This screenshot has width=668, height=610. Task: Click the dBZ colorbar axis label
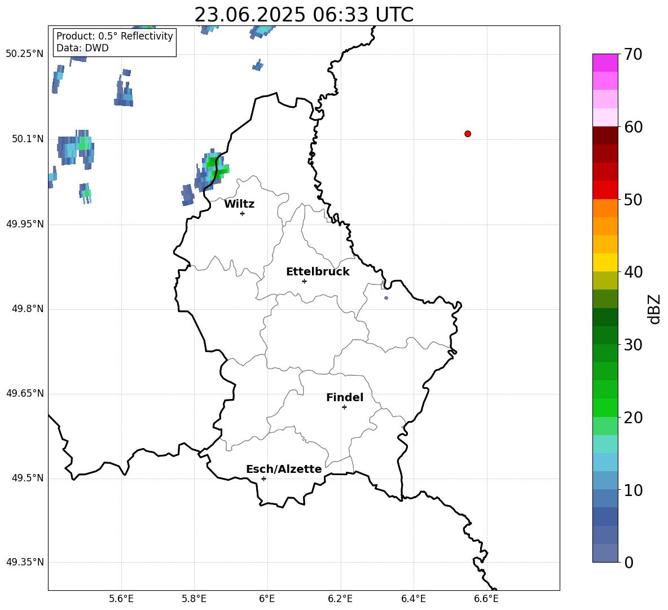[x=654, y=309]
